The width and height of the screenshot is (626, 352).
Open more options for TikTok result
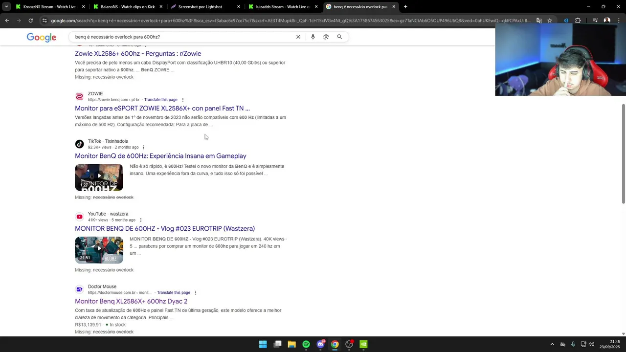144,147
